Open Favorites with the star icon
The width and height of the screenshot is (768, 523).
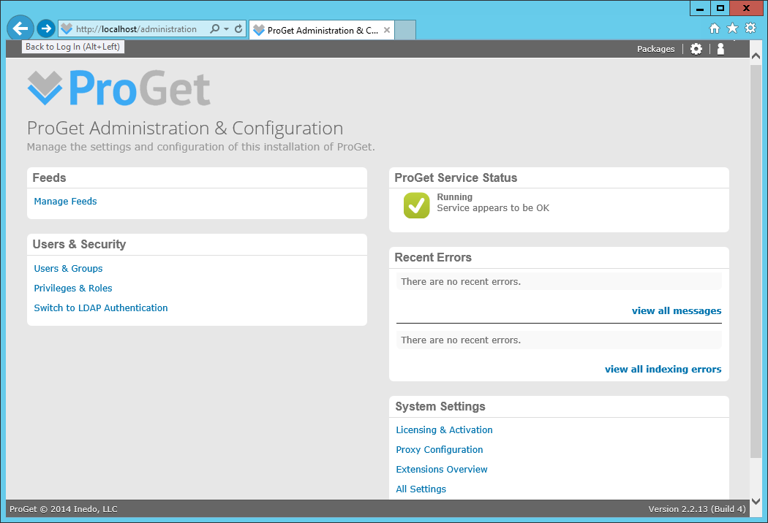tap(732, 28)
